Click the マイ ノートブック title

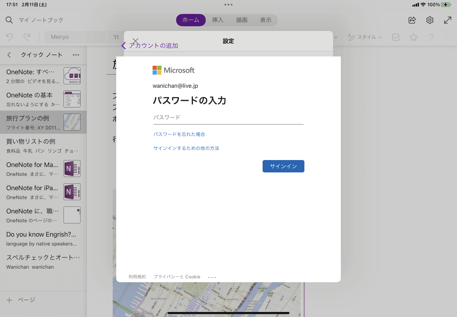pos(41,20)
